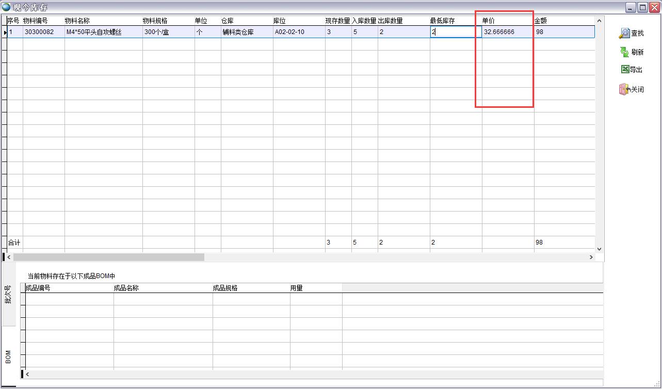Select the row indicator for row 1
Image resolution: width=662 pixels, height=389 pixels.
(5, 32)
